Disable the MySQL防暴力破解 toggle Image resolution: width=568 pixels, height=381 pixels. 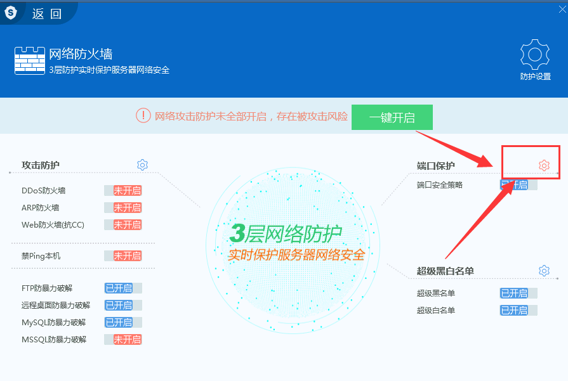coord(123,322)
